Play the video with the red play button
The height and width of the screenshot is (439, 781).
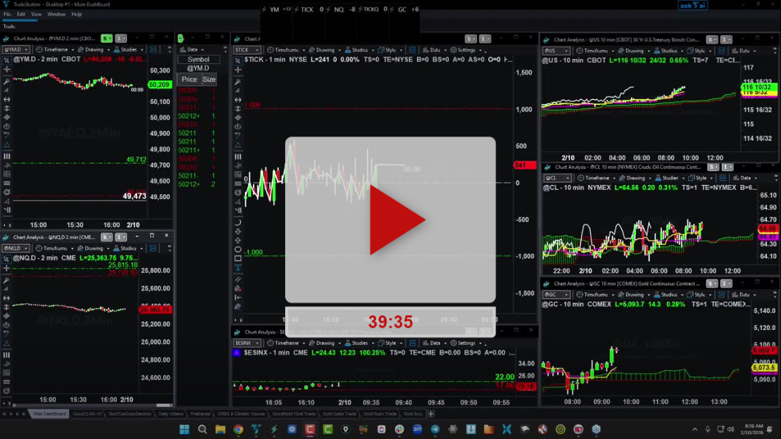click(x=396, y=220)
